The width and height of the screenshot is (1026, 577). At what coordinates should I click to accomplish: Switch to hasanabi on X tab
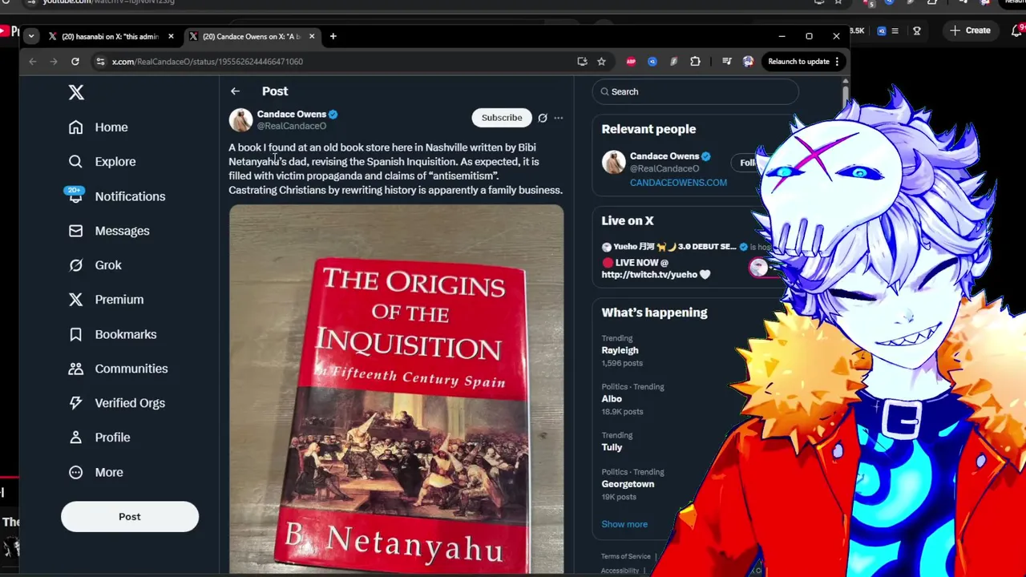111,36
